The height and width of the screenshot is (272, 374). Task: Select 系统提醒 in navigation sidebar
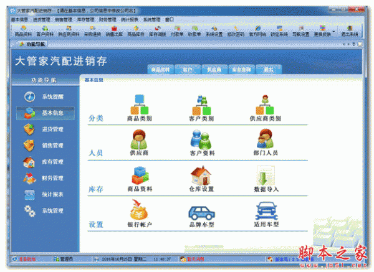click(45, 96)
